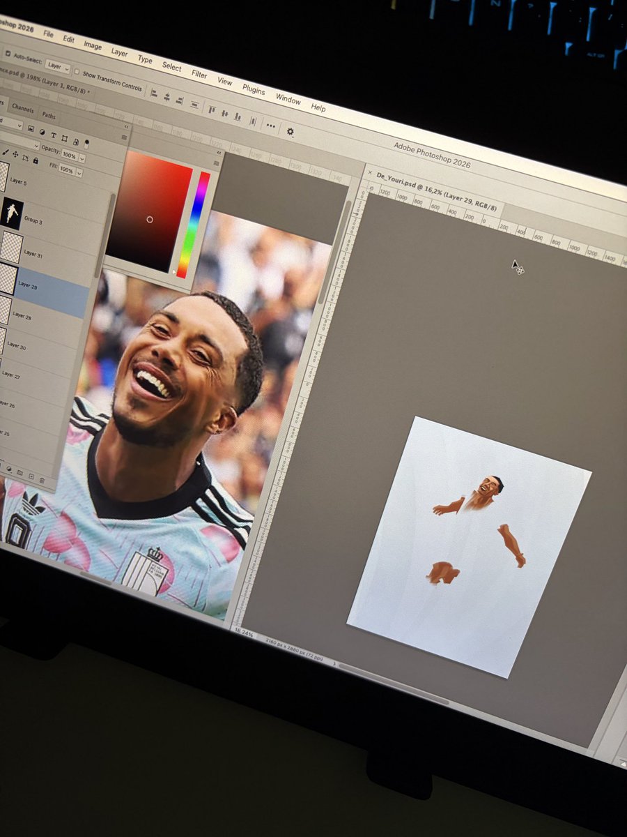The image size is (627, 837).
Task: Open the Filter menu
Action: (x=199, y=74)
